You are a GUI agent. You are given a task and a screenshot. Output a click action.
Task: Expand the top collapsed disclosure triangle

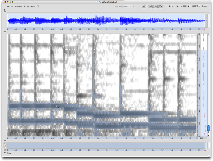[x=5, y=10]
